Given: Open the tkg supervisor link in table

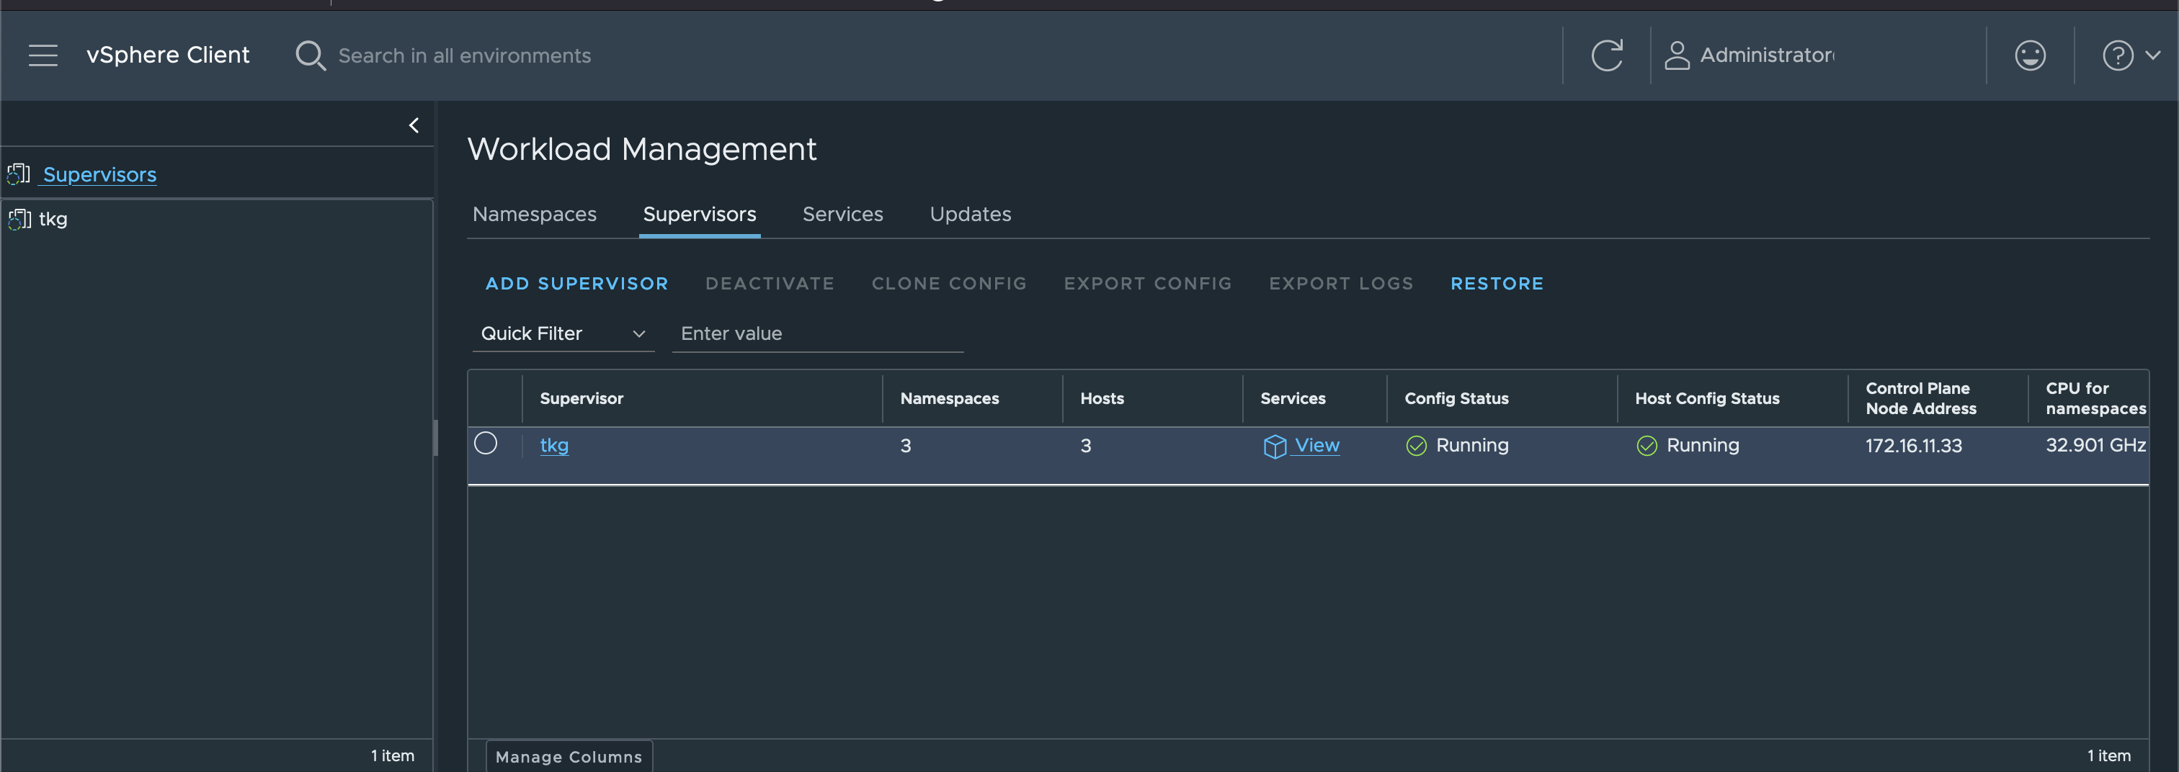Looking at the screenshot, I should tap(554, 446).
